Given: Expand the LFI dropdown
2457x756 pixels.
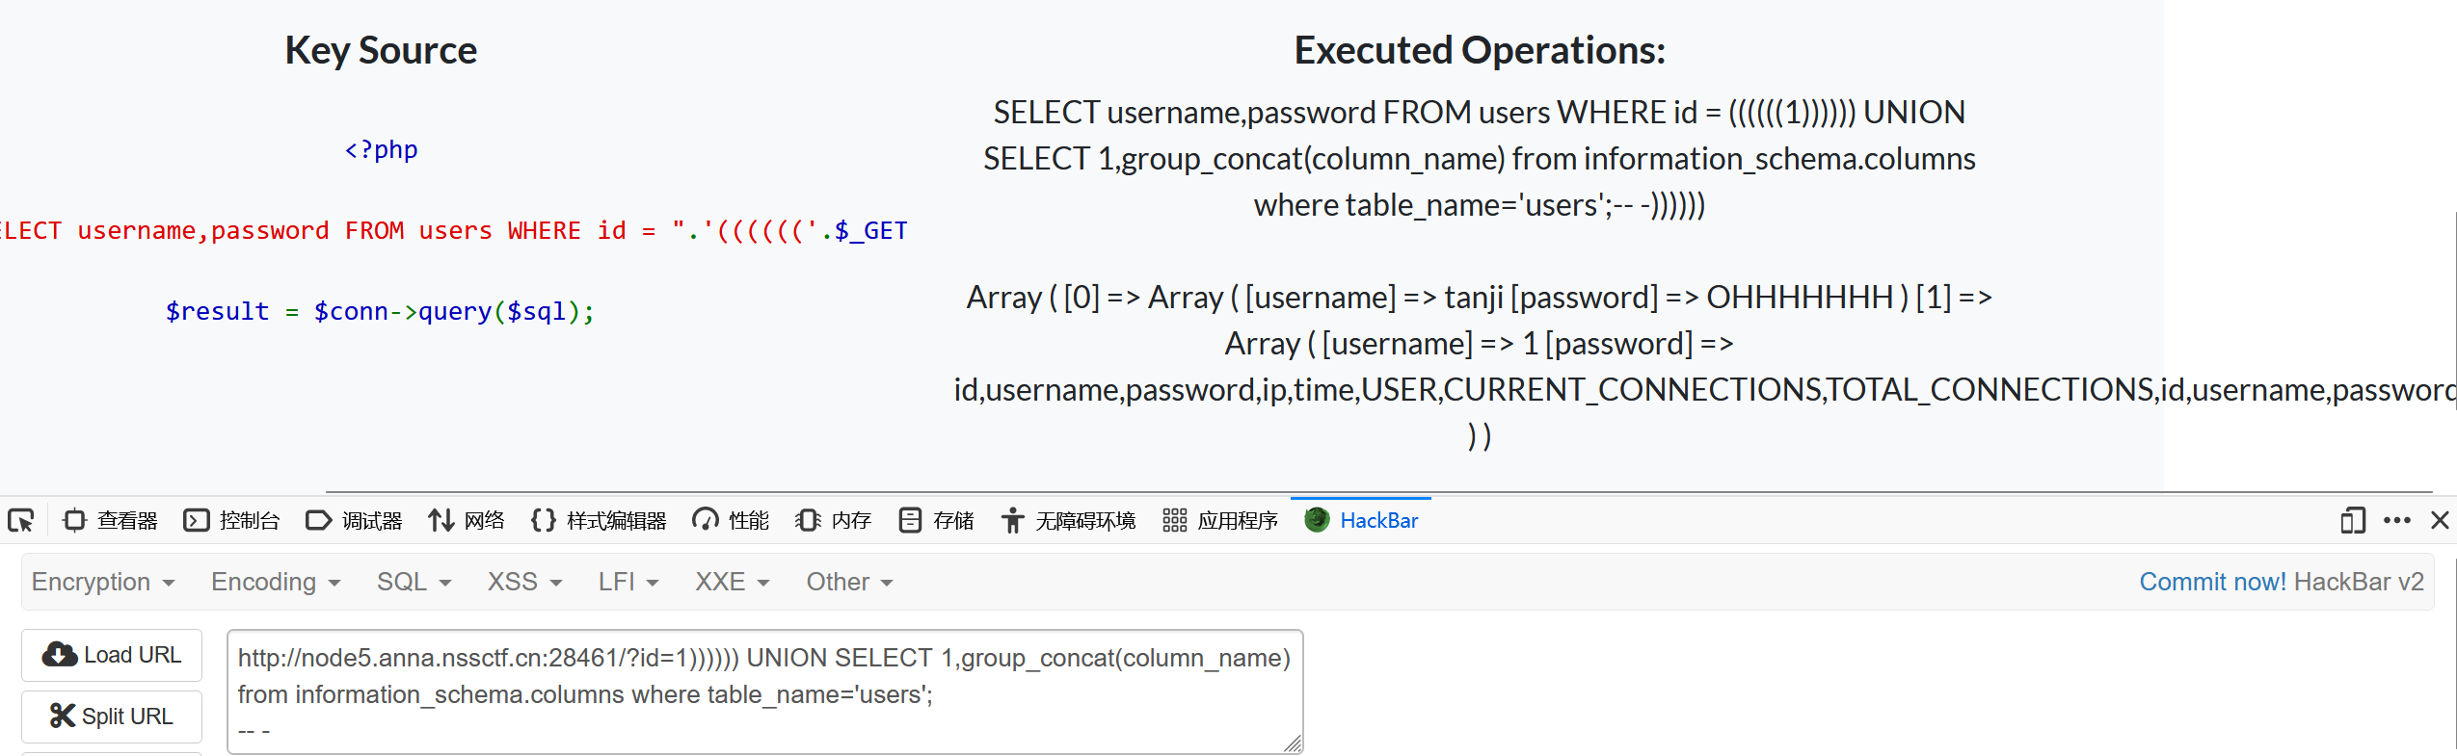Looking at the screenshot, I should (x=628, y=582).
